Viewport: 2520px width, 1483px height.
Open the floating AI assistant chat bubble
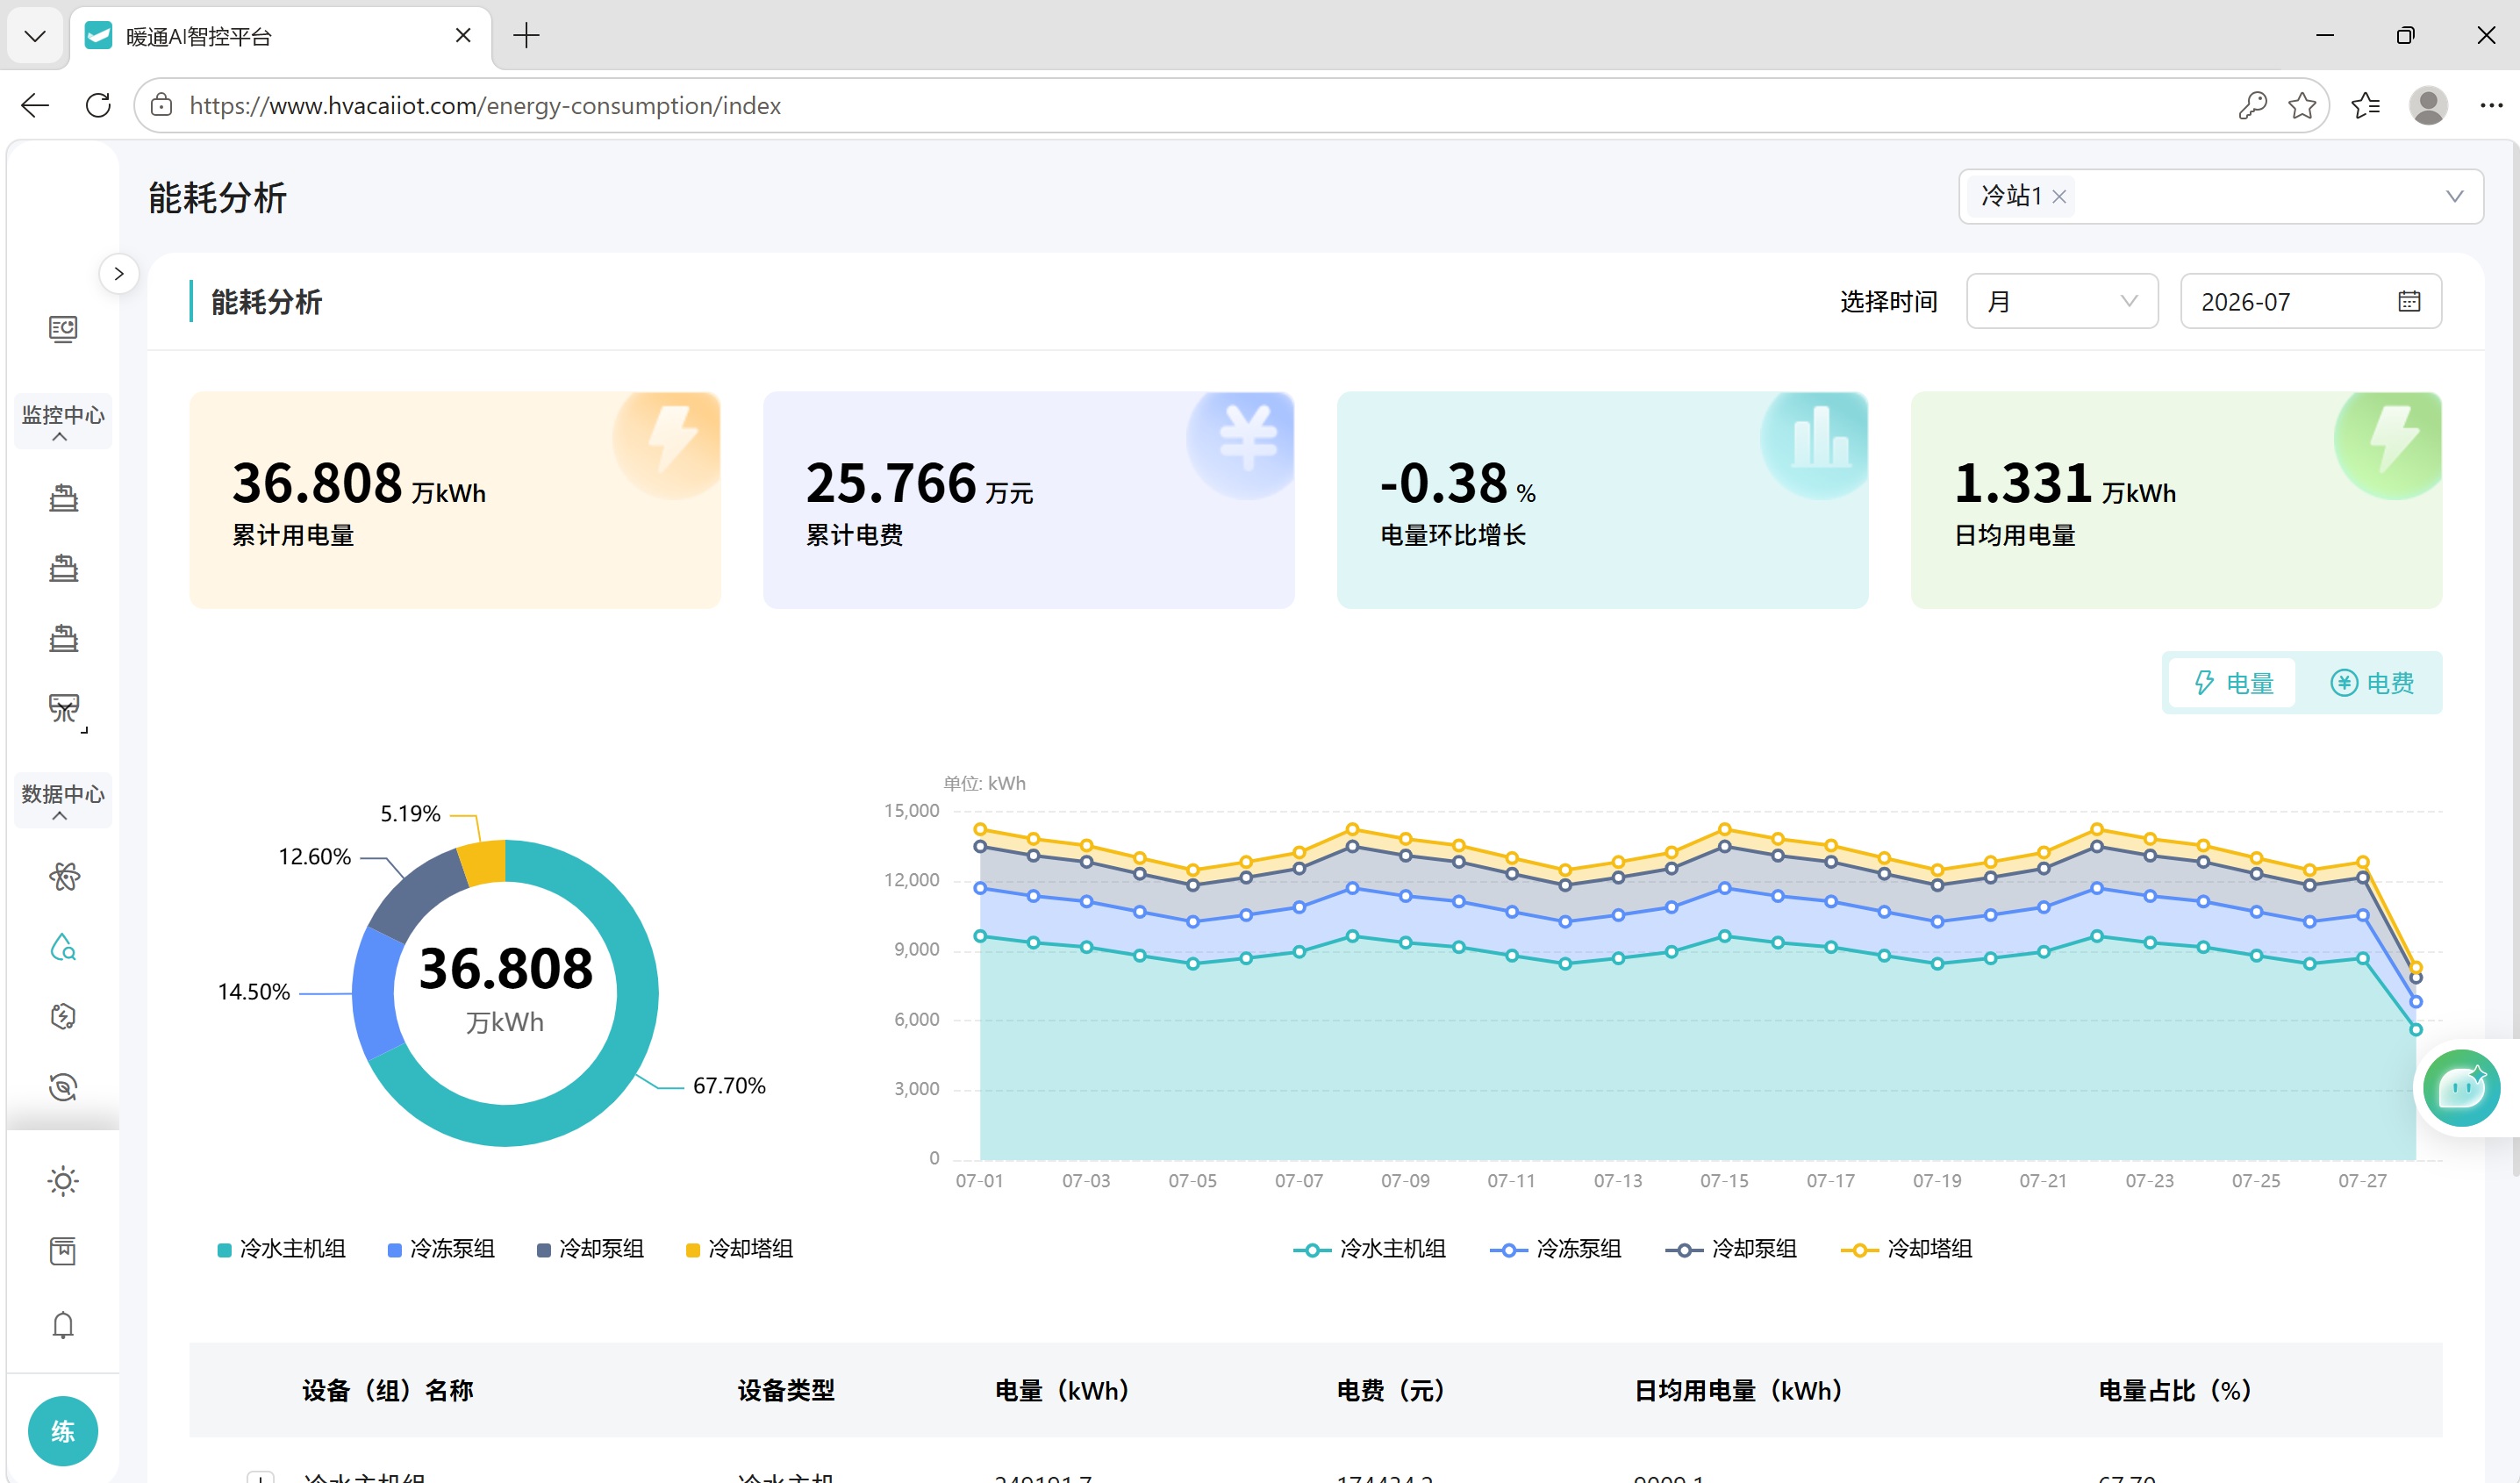(x=2461, y=1088)
